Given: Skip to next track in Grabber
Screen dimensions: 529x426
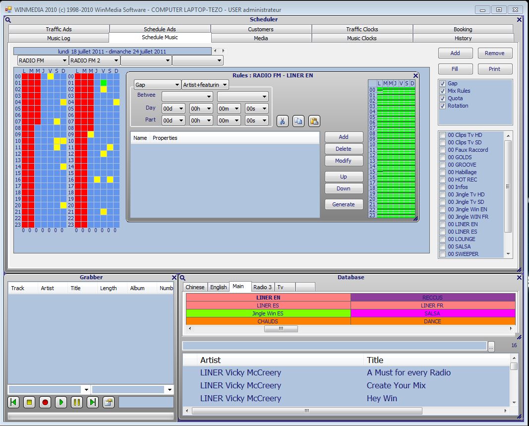Looking at the screenshot, I should tap(93, 402).
